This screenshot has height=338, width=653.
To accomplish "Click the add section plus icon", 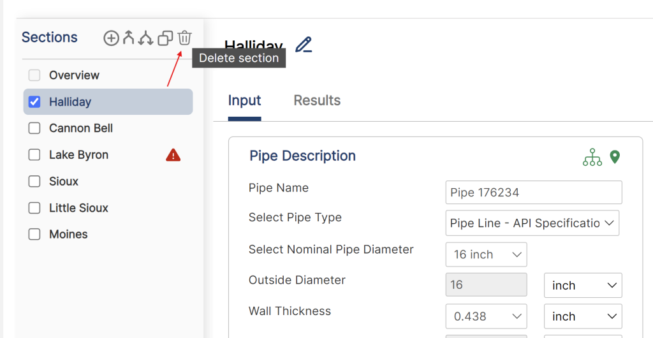I will [x=111, y=38].
